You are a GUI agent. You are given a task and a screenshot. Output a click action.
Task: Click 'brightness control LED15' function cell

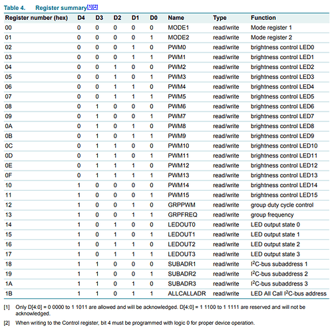(284, 195)
